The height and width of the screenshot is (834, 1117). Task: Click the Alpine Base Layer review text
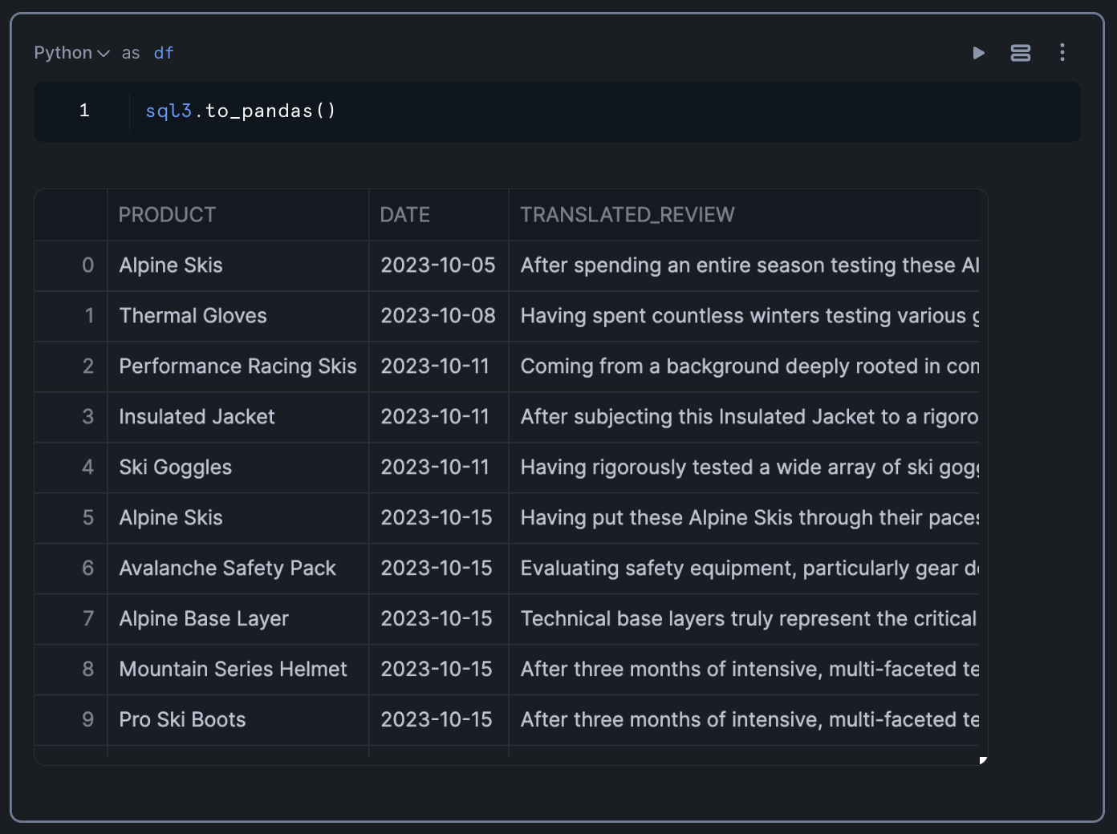tap(748, 619)
